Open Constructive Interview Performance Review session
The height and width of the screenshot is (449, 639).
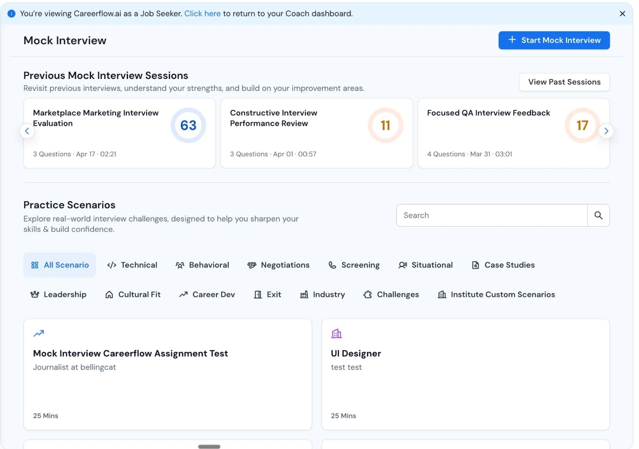[316, 133]
